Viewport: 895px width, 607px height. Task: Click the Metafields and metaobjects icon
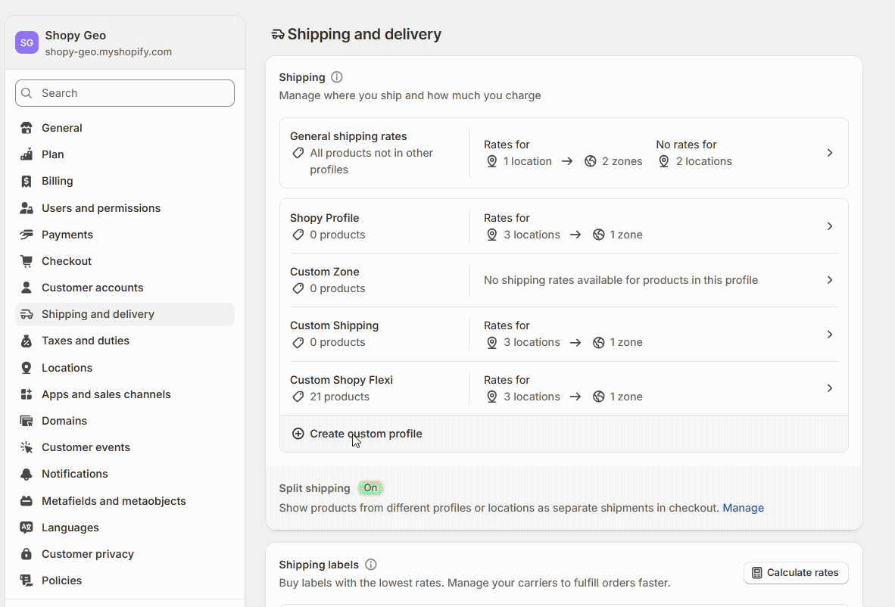27,501
